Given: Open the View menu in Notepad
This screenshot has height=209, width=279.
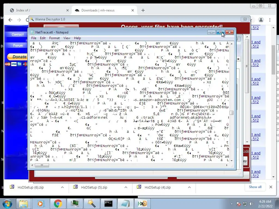Looking at the screenshot, I should click(x=67, y=38).
